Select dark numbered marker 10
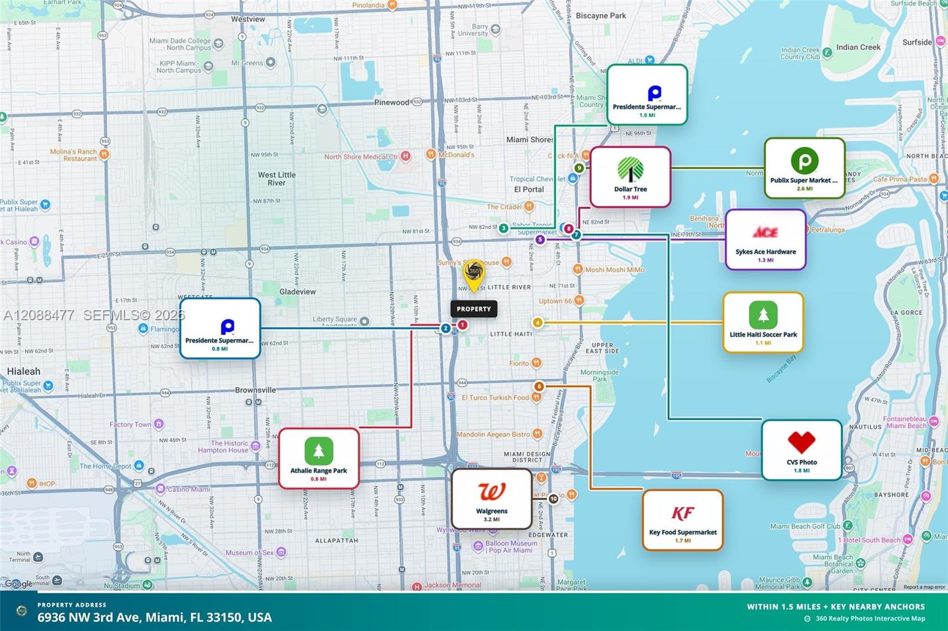Screen dimensions: 948x631 [553, 499]
